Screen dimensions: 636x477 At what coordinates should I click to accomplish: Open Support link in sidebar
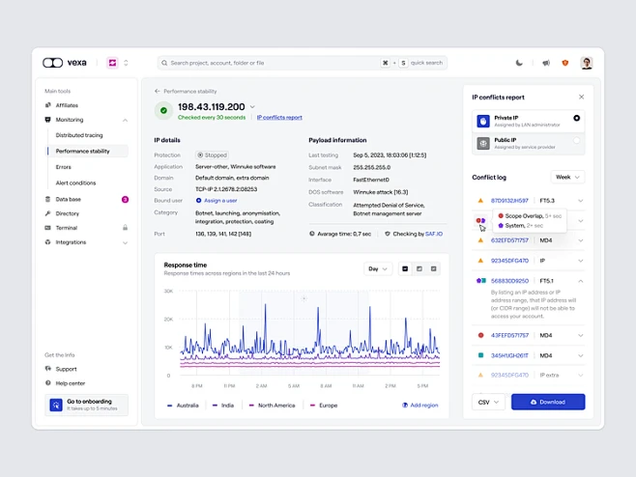(x=66, y=369)
